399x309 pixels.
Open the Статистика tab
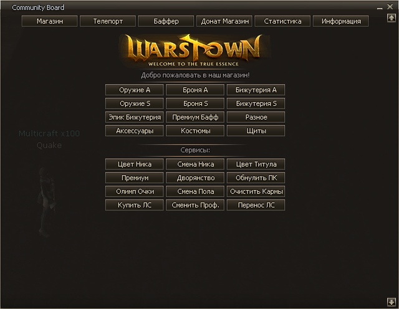coord(282,21)
